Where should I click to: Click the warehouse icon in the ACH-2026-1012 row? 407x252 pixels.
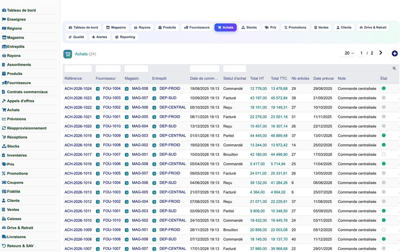click(x=154, y=202)
